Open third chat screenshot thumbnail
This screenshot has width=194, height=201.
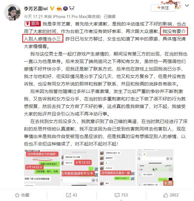117,167
